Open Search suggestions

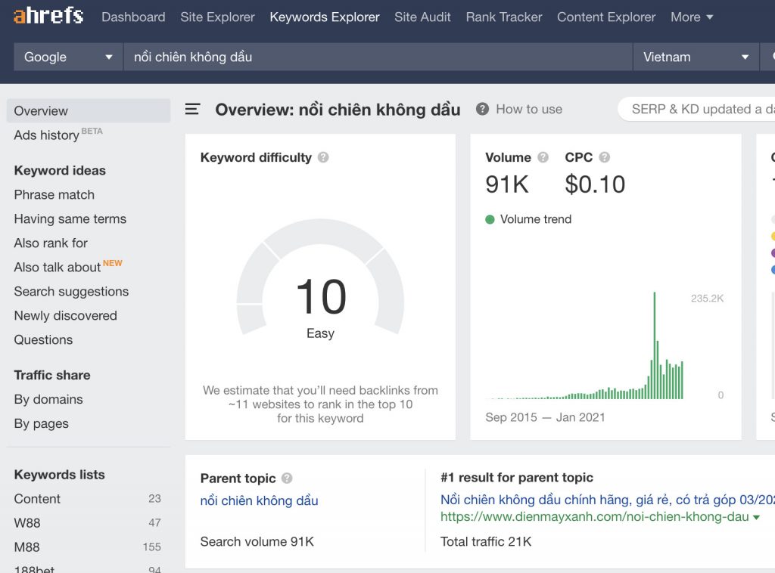[x=72, y=291]
